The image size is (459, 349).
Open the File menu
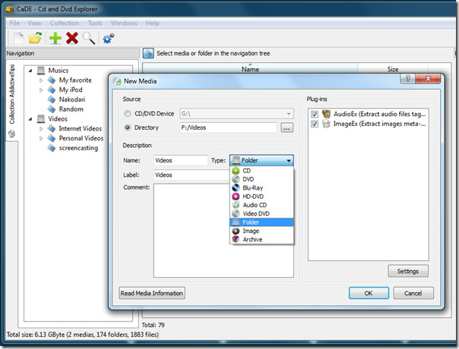[x=14, y=23]
